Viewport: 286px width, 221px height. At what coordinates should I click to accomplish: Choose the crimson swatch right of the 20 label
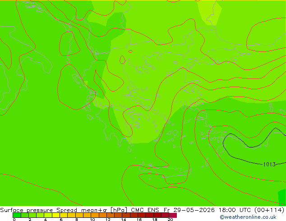click(x=173, y=215)
